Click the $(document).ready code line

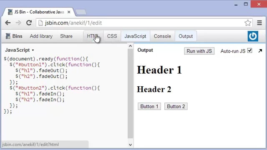click(x=46, y=59)
